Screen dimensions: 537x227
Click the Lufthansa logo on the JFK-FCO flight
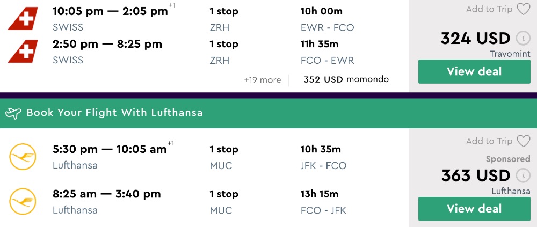click(23, 157)
